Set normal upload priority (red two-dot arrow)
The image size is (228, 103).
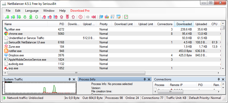[50, 17]
